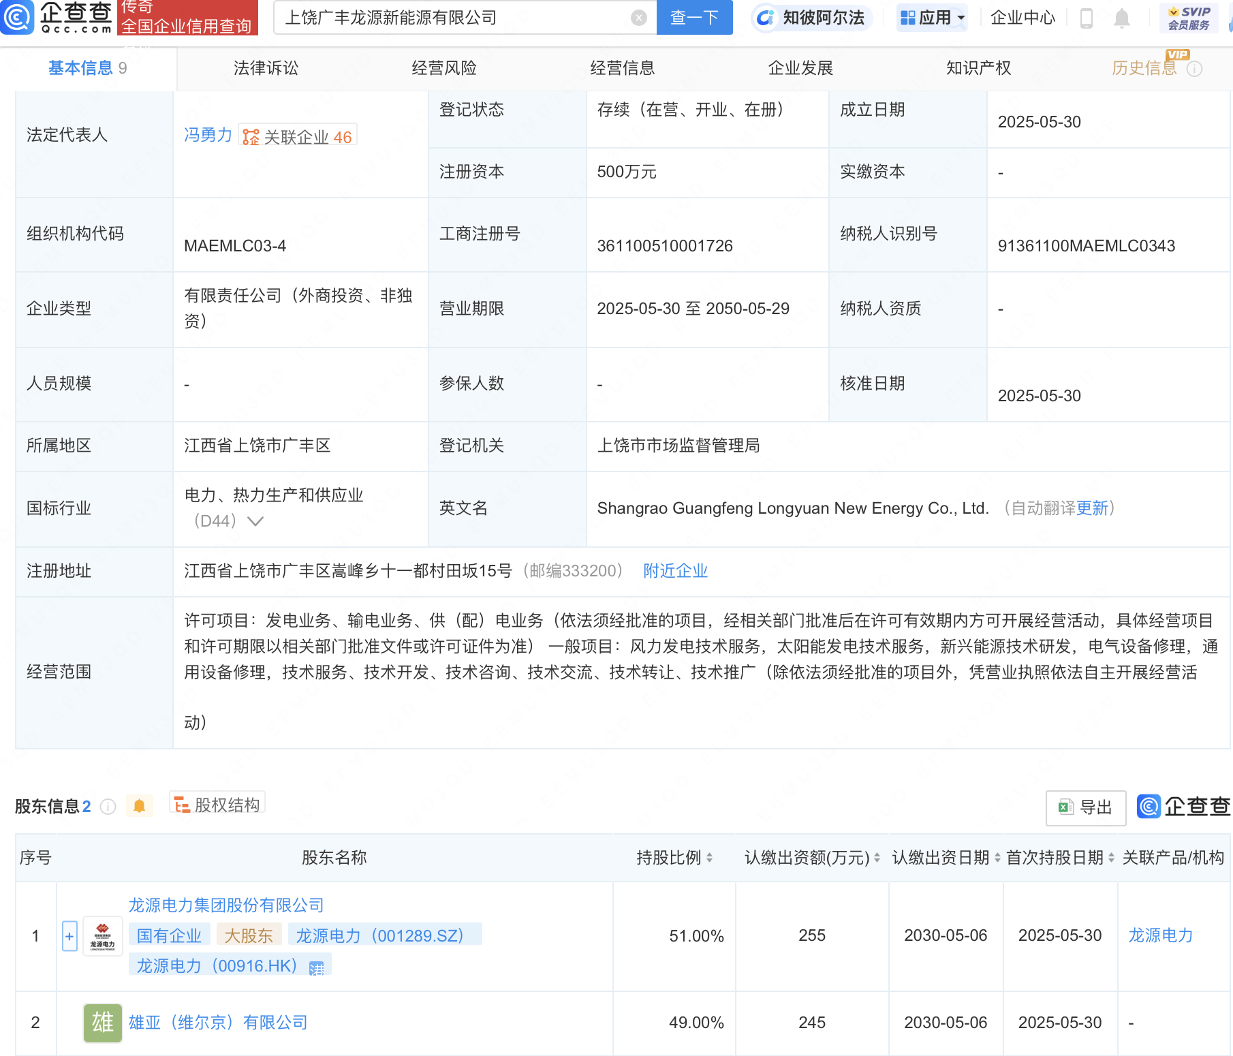This screenshot has height=1056, width=1233.
Task: Click the 传奇 全国企业信用查询 banner
Action: pyautogui.click(x=188, y=17)
